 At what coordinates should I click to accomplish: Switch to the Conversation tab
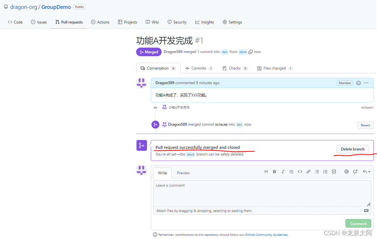[158, 68]
